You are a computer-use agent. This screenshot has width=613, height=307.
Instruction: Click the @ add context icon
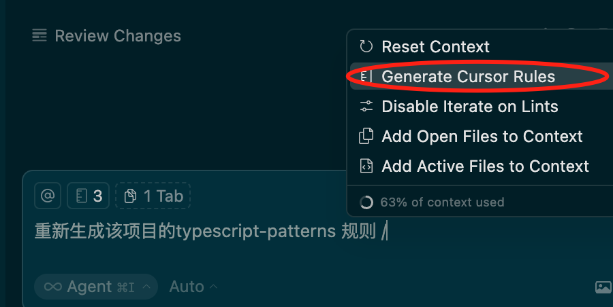tap(48, 196)
